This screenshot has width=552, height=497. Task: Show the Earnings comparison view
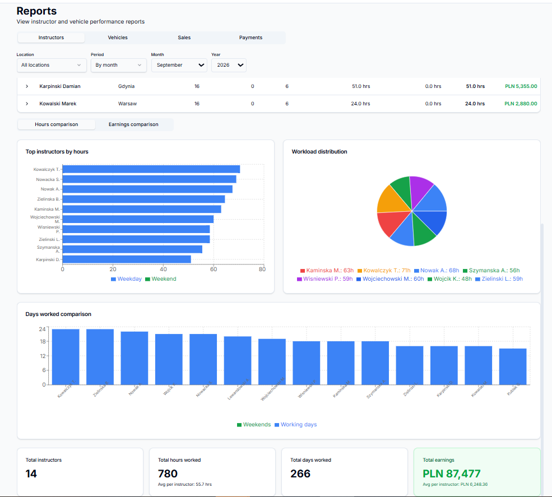tap(133, 124)
